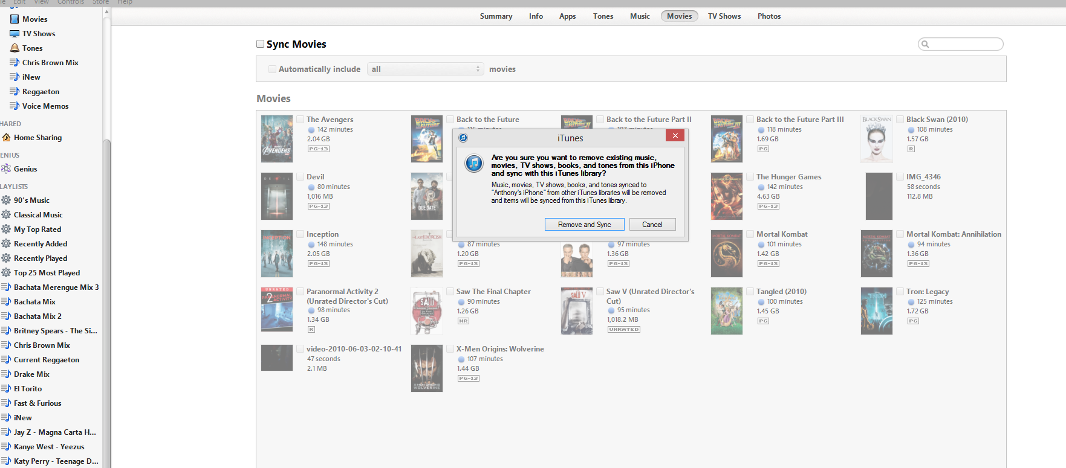Viewport: 1066px width, 468px height.
Task: Open the Reggaeton playlist icon
Action: click(15, 92)
